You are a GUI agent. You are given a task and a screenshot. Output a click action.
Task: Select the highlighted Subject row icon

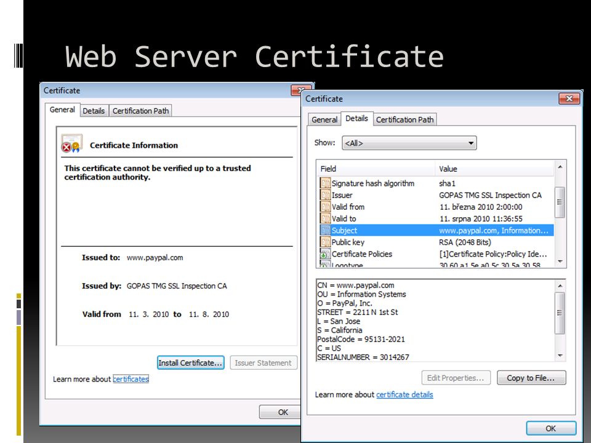point(325,230)
